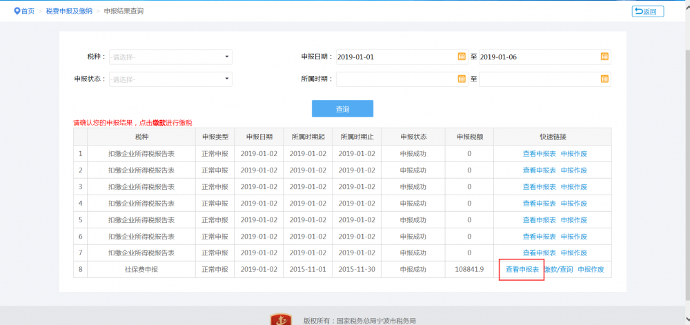Expand the 申报状态 dropdown

pos(227,79)
